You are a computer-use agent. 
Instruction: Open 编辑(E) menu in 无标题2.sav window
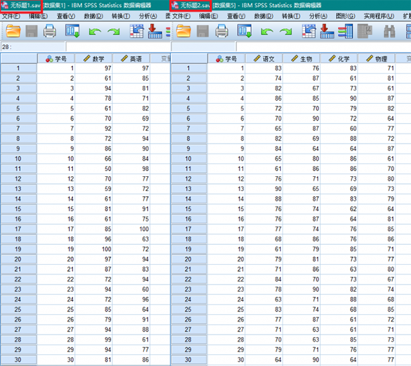[208, 16]
